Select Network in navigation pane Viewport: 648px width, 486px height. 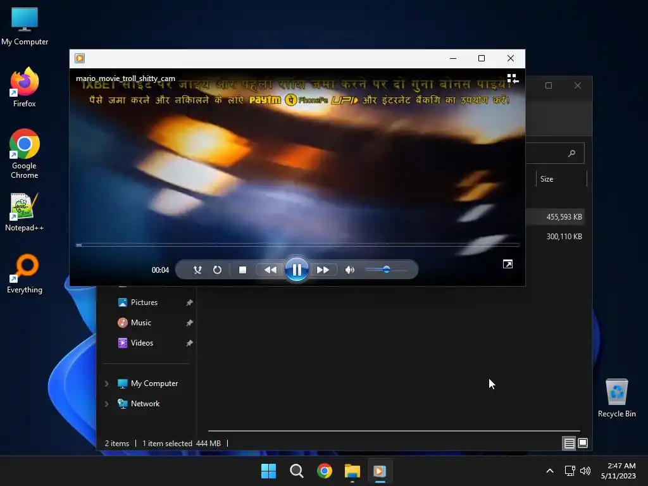coord(145,404)
